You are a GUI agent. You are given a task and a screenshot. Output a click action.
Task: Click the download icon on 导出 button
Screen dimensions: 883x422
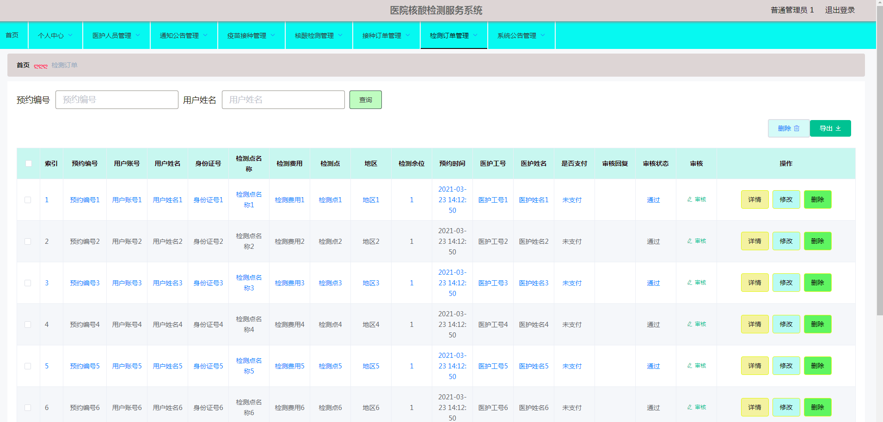pyautogui.click(x=838, y=128)
